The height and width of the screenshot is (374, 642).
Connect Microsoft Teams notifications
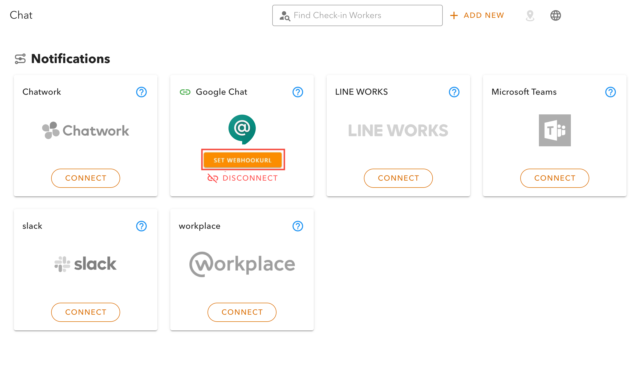click(x=555, y=178)
